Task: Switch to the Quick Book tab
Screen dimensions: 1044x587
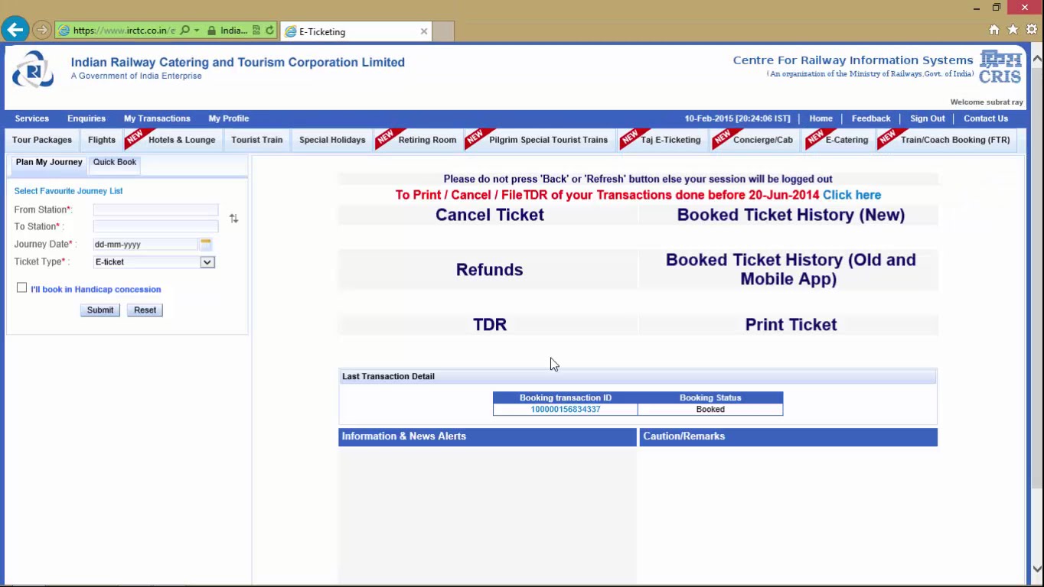Action: 115,162
